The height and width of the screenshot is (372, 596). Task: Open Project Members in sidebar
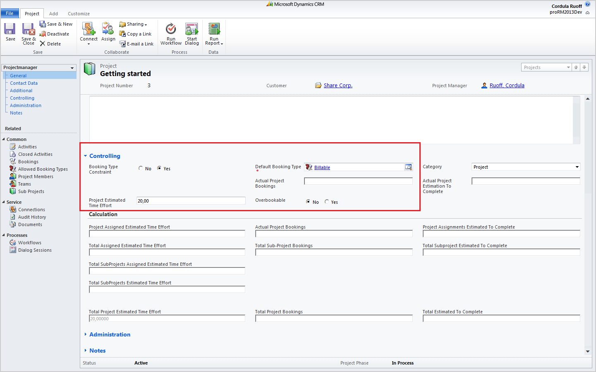[x=36, y=176]
